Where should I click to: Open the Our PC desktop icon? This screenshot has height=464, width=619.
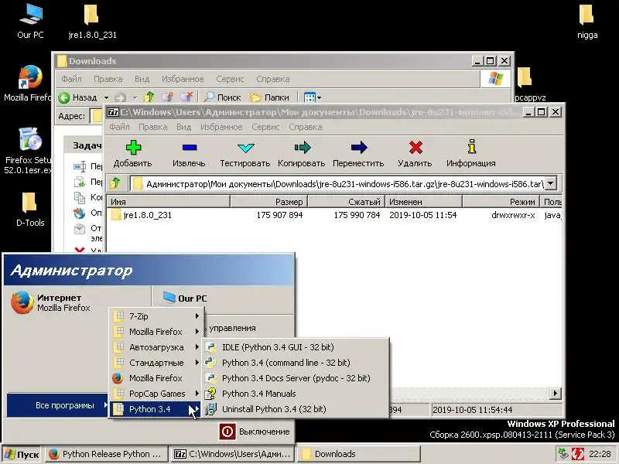click(30, 21)
